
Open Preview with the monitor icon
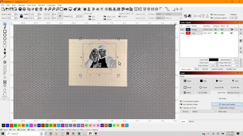point(70,9)
